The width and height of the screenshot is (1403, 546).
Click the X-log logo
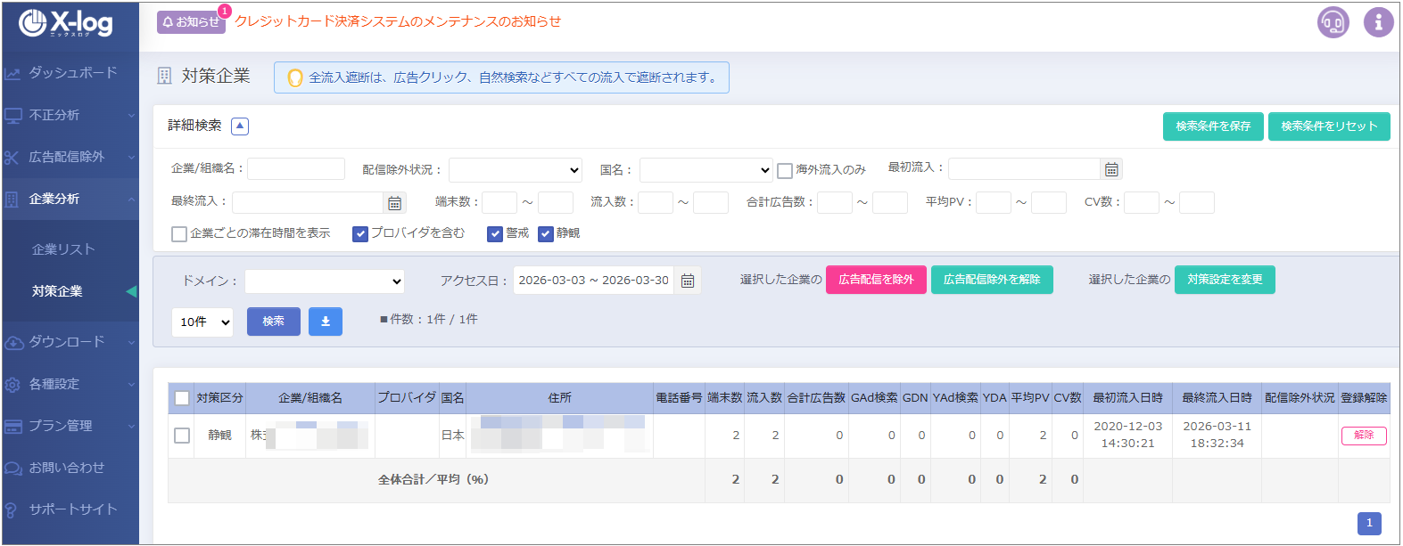tap(67, 23)
